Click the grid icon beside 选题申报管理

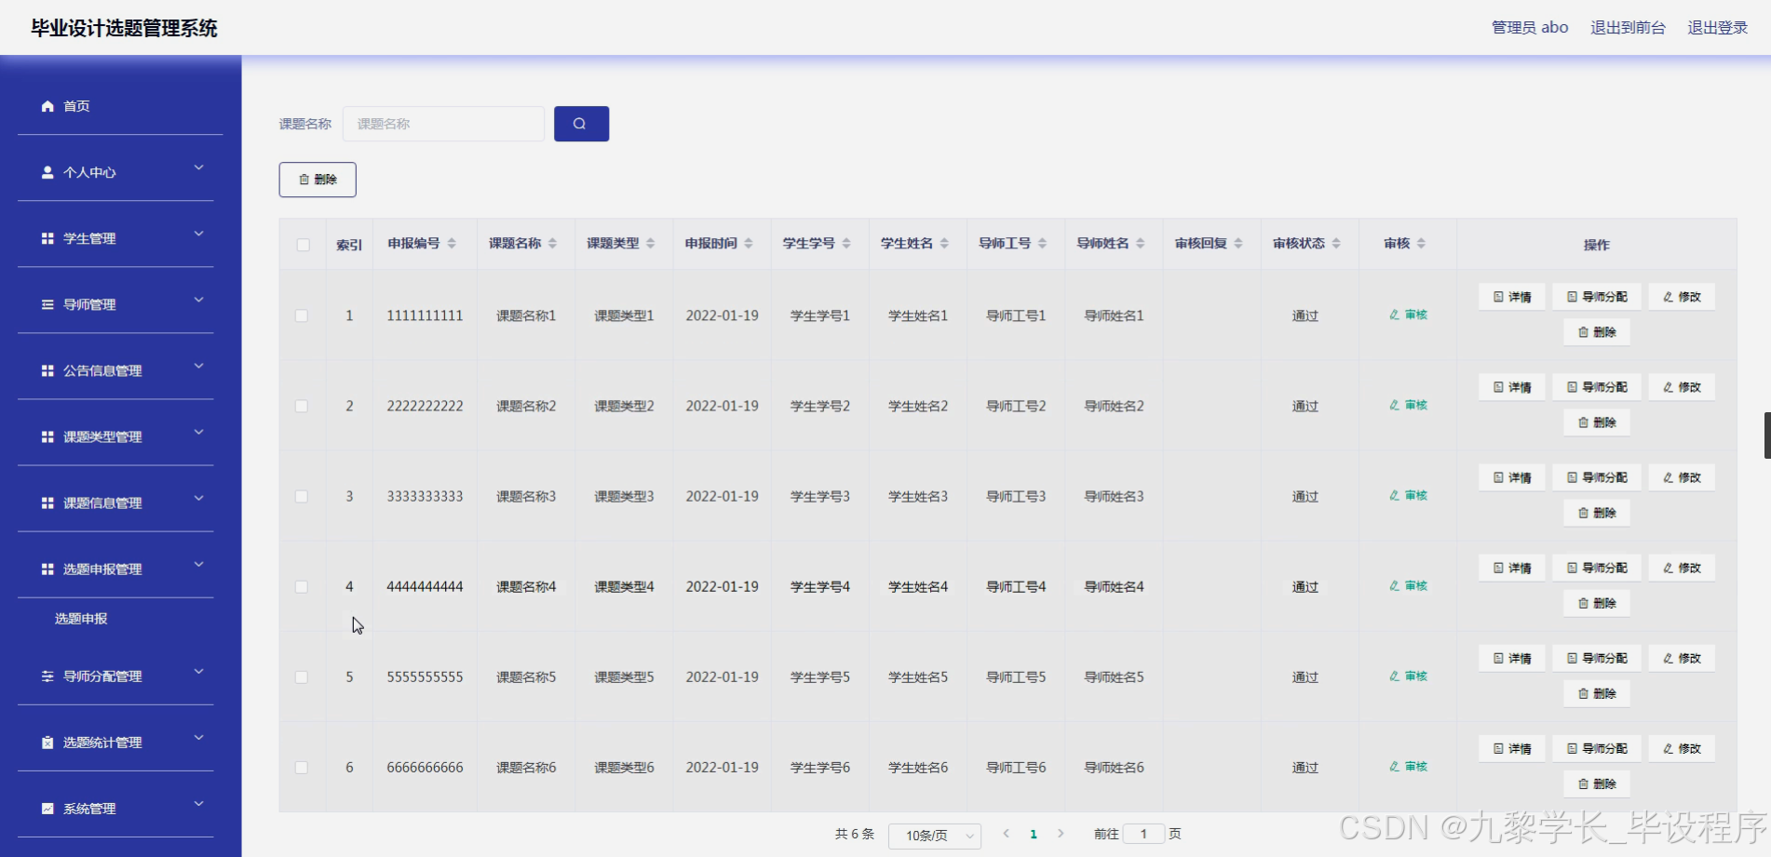pos(47,569)
